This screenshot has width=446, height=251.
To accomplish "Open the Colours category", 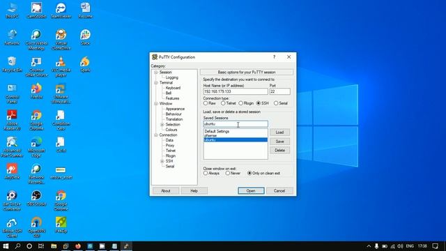I will point(171,130).
